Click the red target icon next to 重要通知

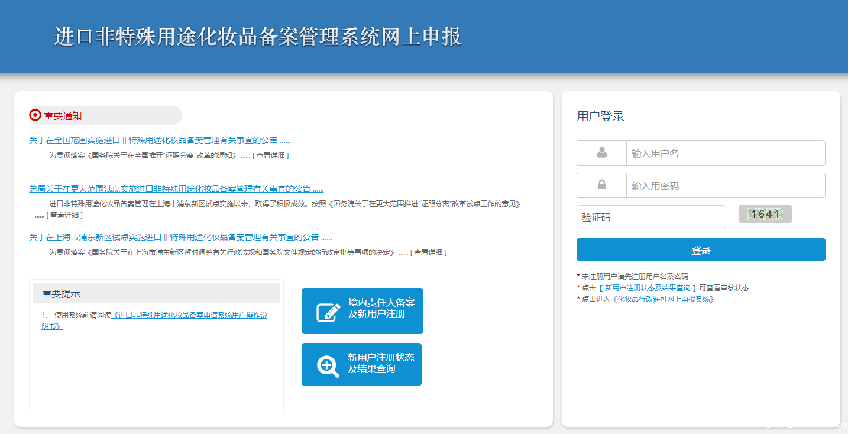35,115
